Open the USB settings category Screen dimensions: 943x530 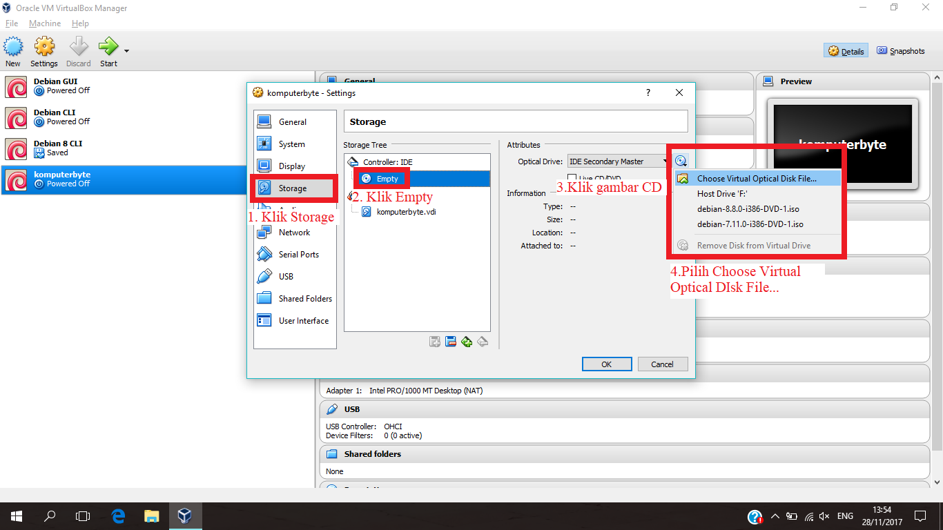[x=295, y=277]
